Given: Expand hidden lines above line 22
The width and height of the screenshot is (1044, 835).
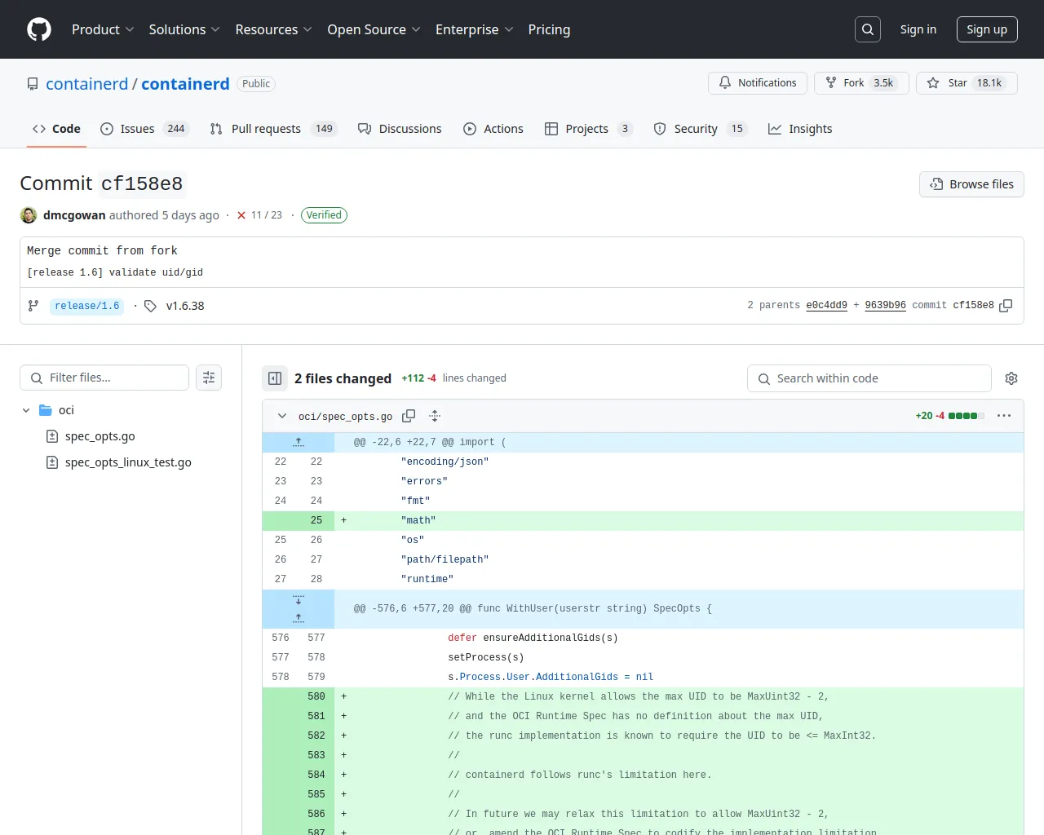Looking at the screenshot, I should [x=299, y=442].
